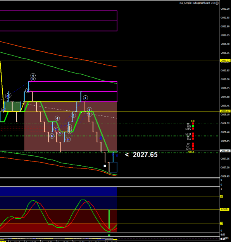Screen dimensions: 231x242
Task: Click the blue up arrow under the latest candle
Action: click(x=117, y=155)
